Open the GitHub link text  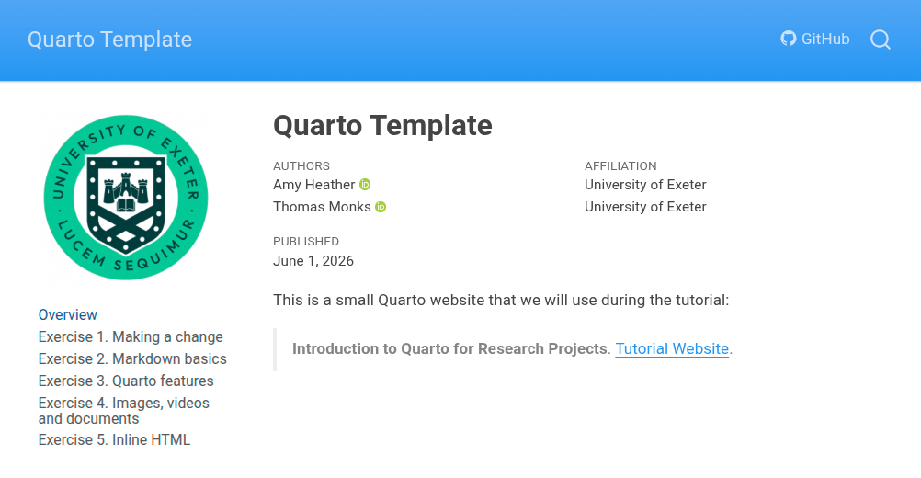[x=825, y=39]
